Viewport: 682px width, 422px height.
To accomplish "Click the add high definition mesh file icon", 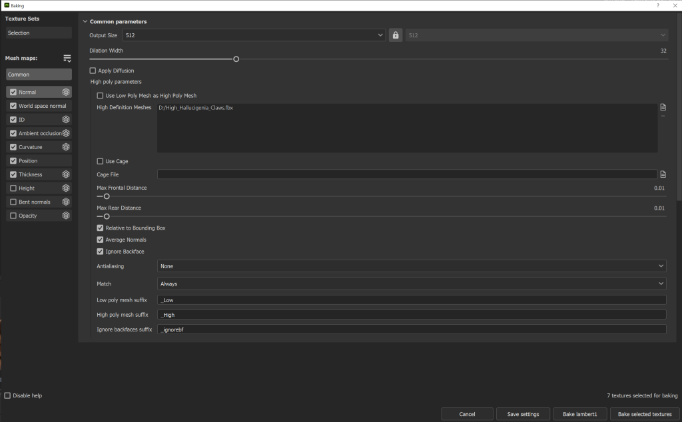I will pos(663,107).
